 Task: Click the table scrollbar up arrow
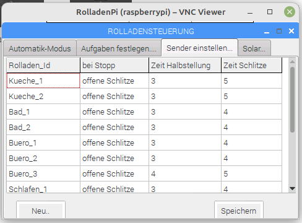tap(292, 62)
